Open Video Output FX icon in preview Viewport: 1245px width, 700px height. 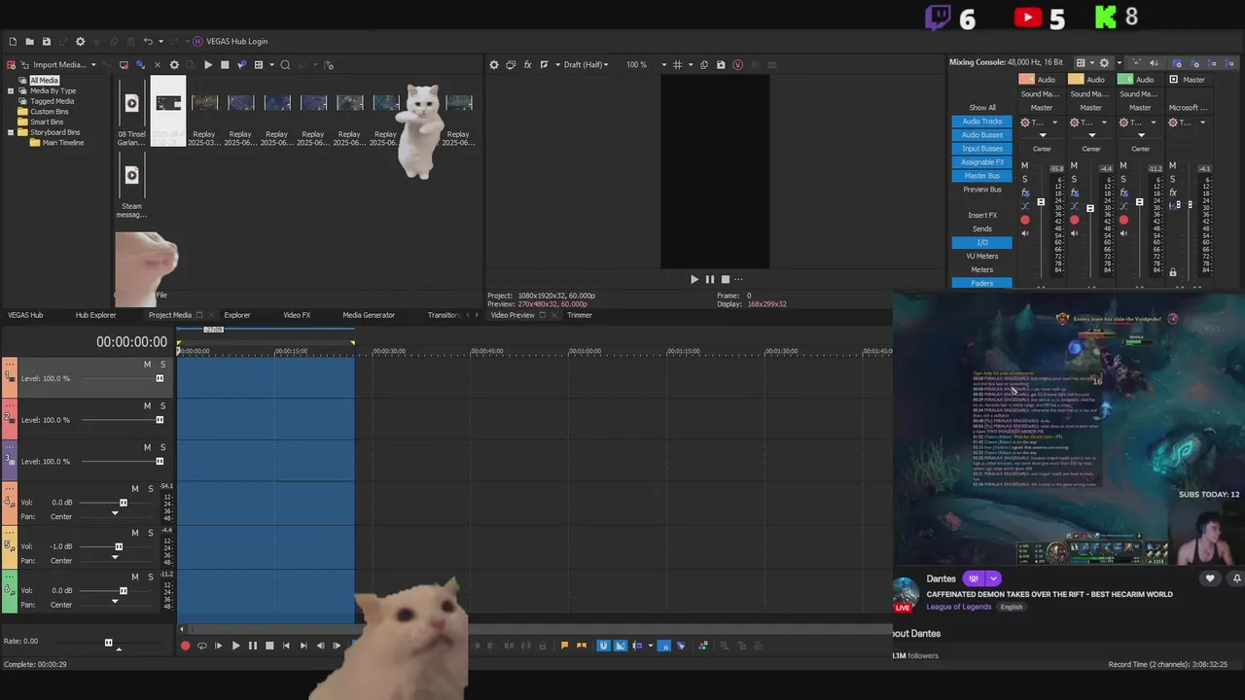pyautogui.click(x=527, y=65)
